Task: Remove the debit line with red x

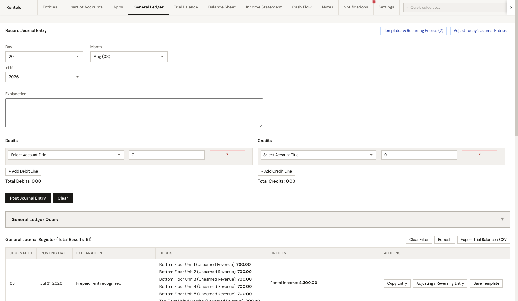Action: click(227, 154)
